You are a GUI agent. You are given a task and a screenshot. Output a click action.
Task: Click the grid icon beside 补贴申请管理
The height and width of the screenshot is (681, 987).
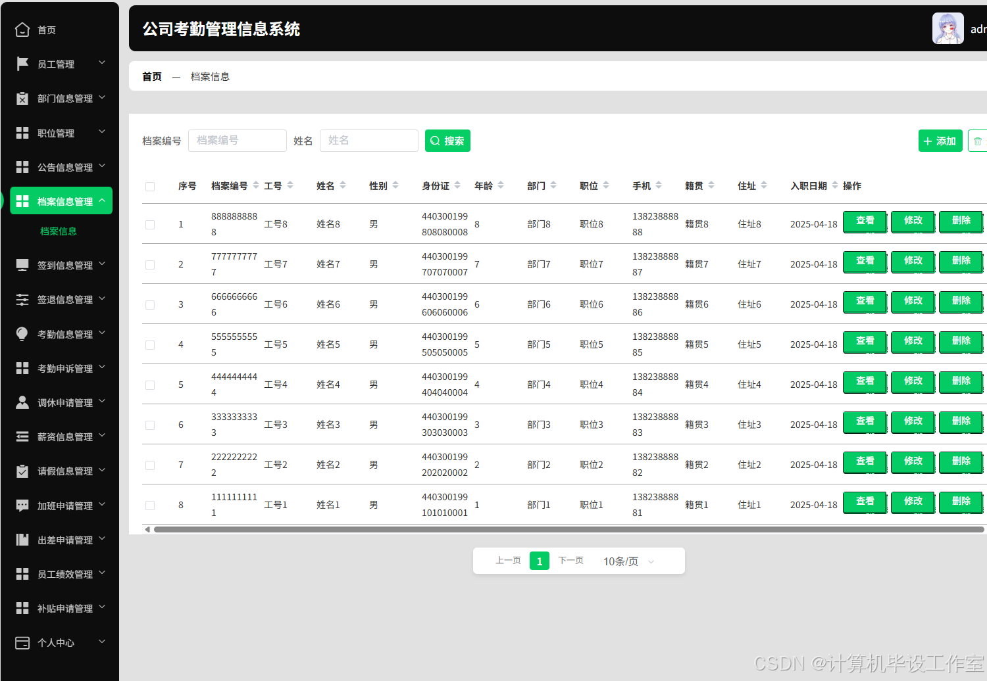22,608
